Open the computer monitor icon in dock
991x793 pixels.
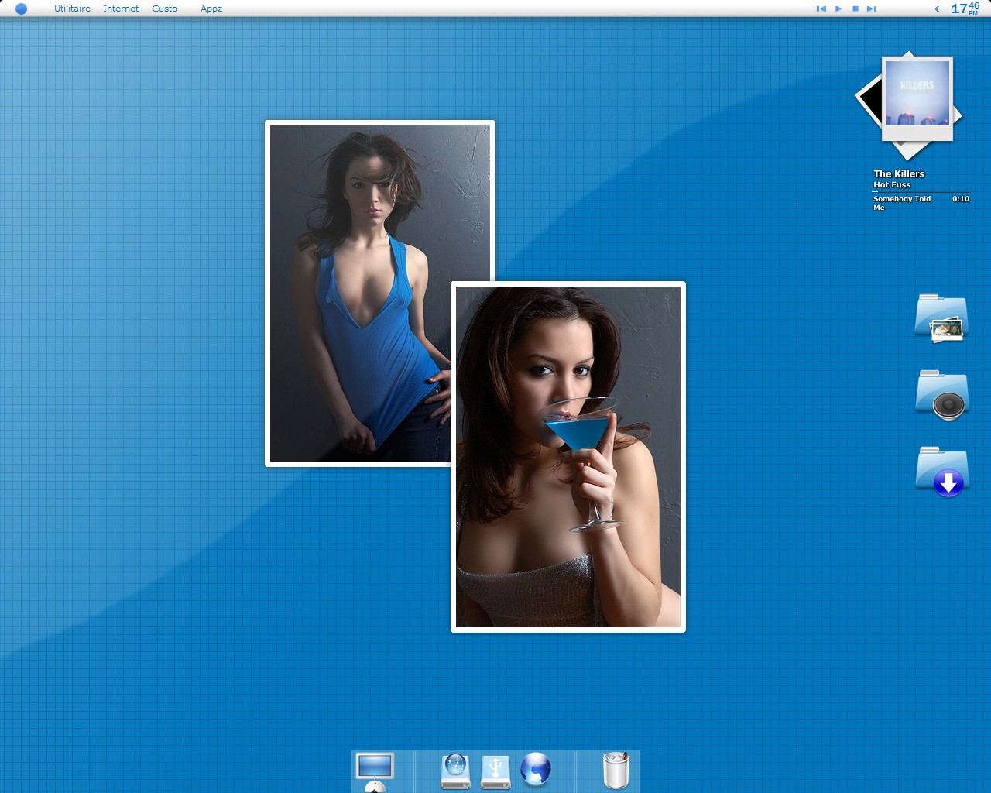375,771
